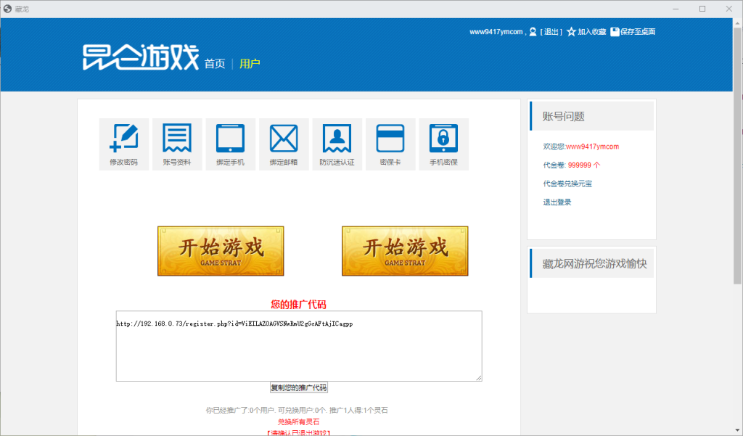Close the 藏龙 window
The height and width of the screenshot is (436, 743).
(728, 9)
